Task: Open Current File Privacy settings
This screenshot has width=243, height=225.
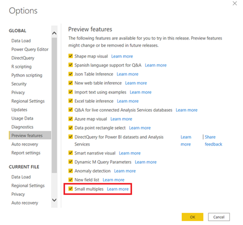Action: pyautogui.click(x=18, y=194)
